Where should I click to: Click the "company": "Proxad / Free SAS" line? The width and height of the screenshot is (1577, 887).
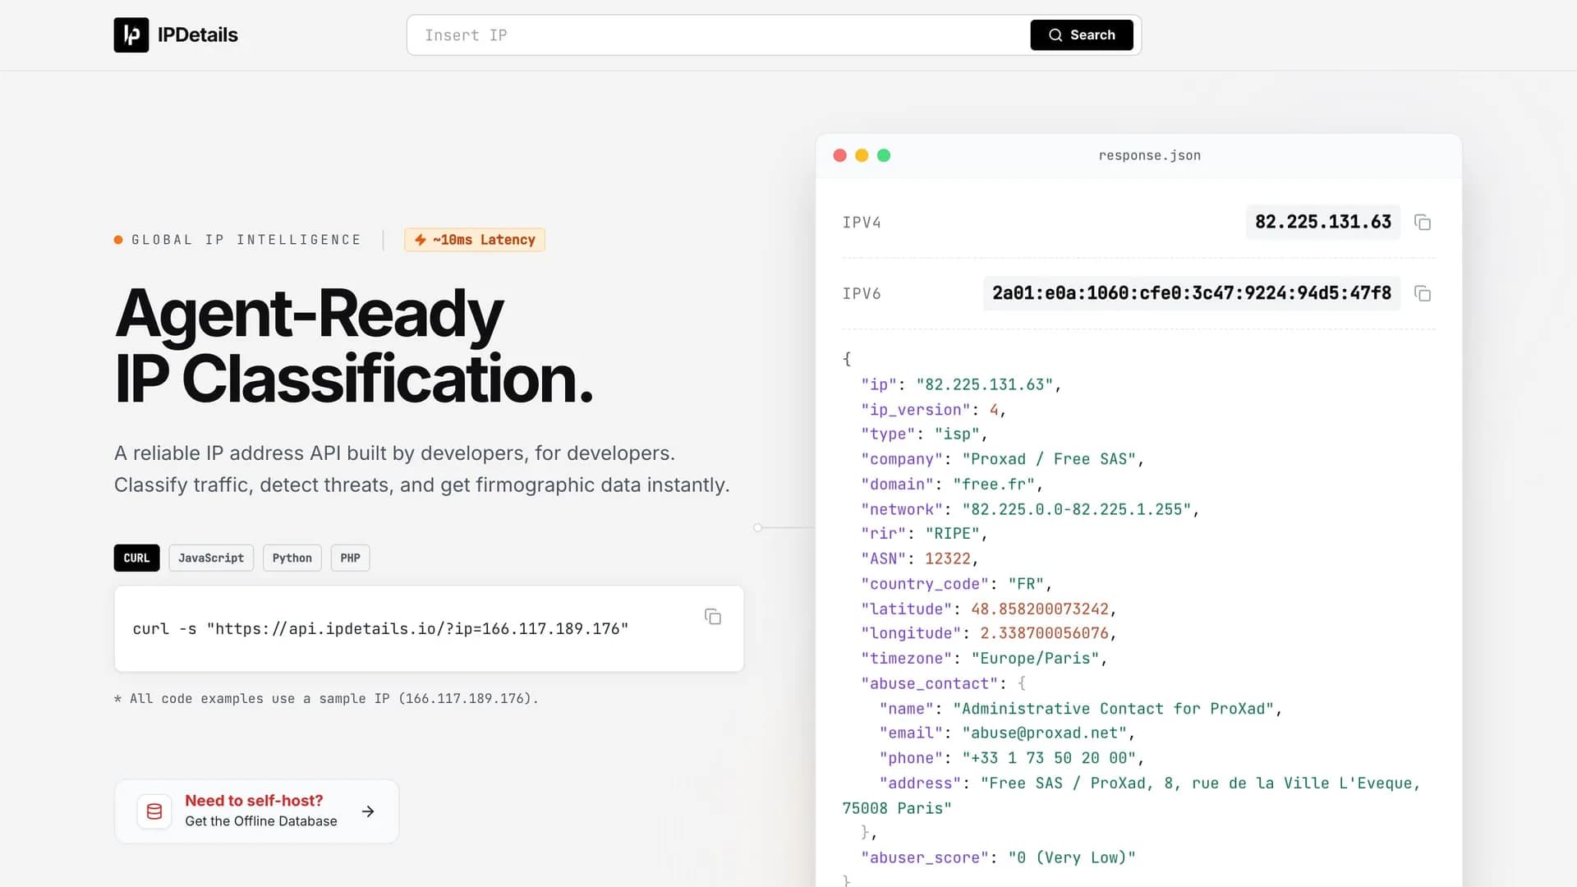[1003, 459]
